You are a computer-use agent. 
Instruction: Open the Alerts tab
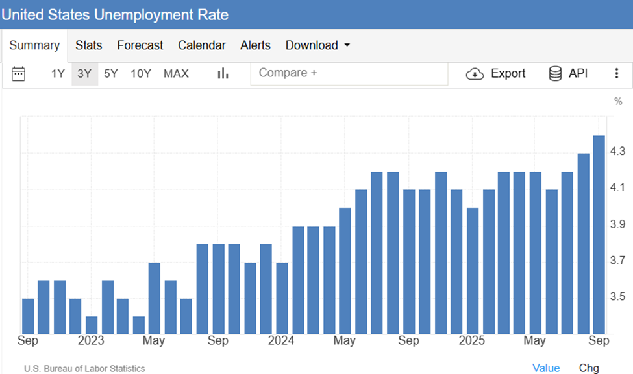255,45
